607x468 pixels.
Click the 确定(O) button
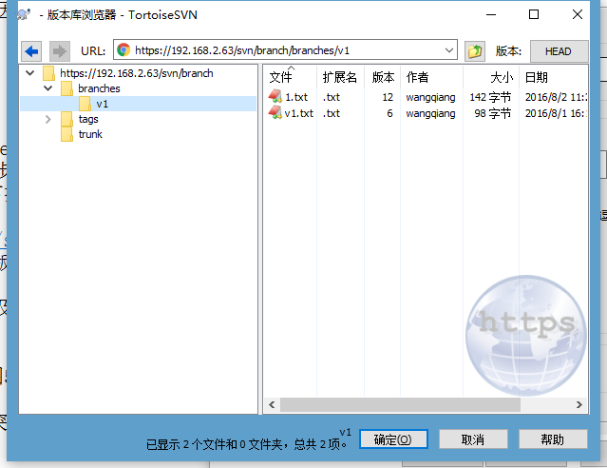tap(393, 439)
